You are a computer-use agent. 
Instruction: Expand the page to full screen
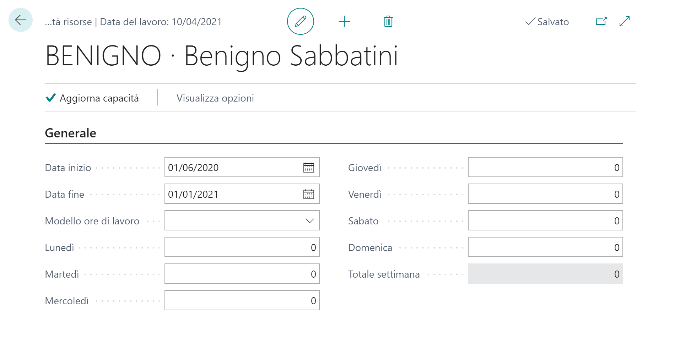624,21
